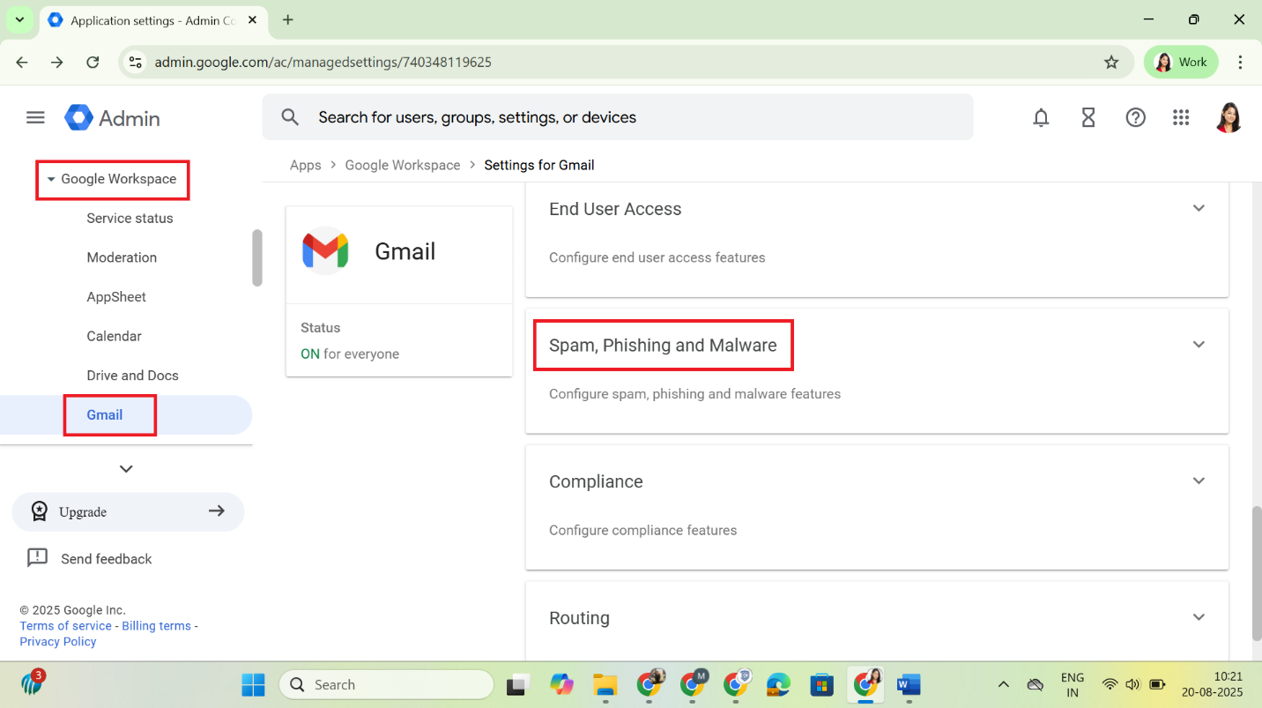Viewport: 1262px width, 708px height.
Task: Click the Google Admin logo
Action: [x=113, y=118]
